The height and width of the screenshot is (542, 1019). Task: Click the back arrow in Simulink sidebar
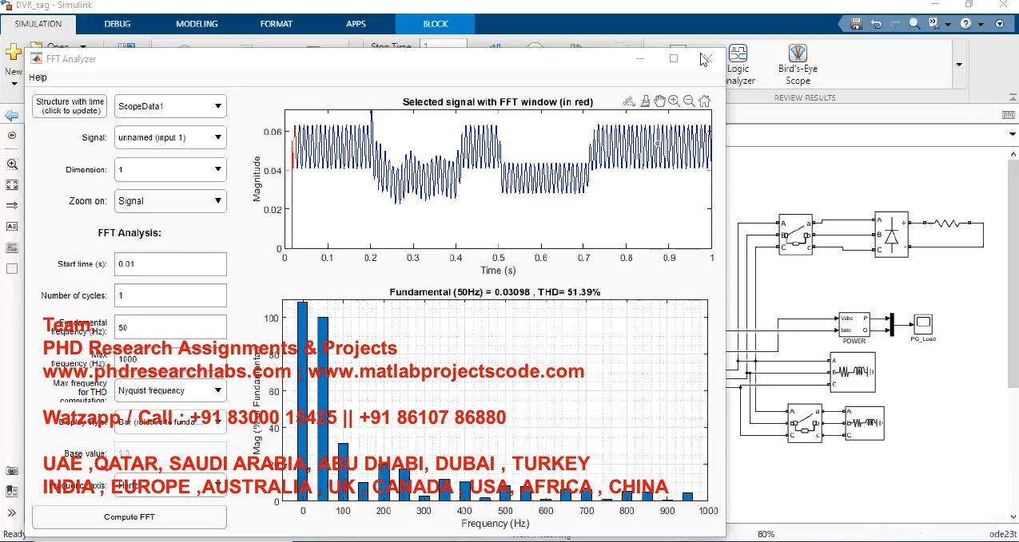pyautogui.click(x=12, y=116)
